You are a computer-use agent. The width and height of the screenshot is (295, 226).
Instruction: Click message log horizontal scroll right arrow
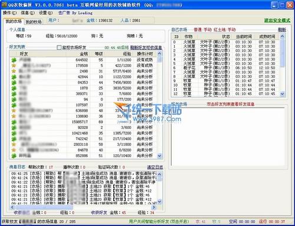[x=154, y=207]
